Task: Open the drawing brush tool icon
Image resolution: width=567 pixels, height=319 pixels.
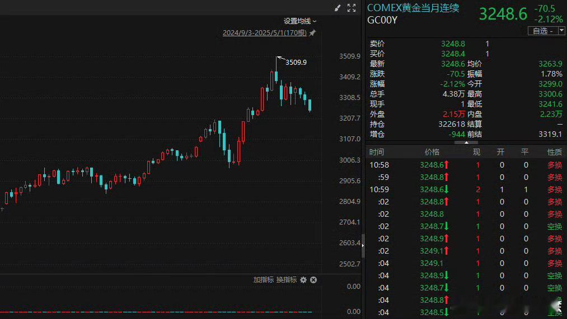Action: [338, 8]
